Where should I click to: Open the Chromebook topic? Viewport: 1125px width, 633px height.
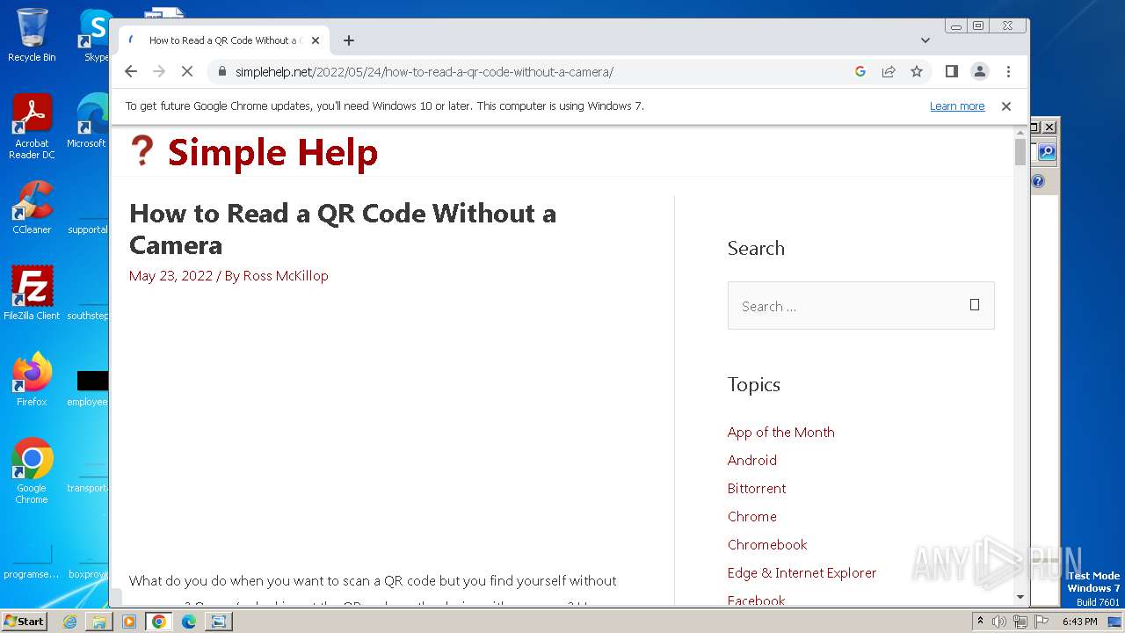point(767,544)
